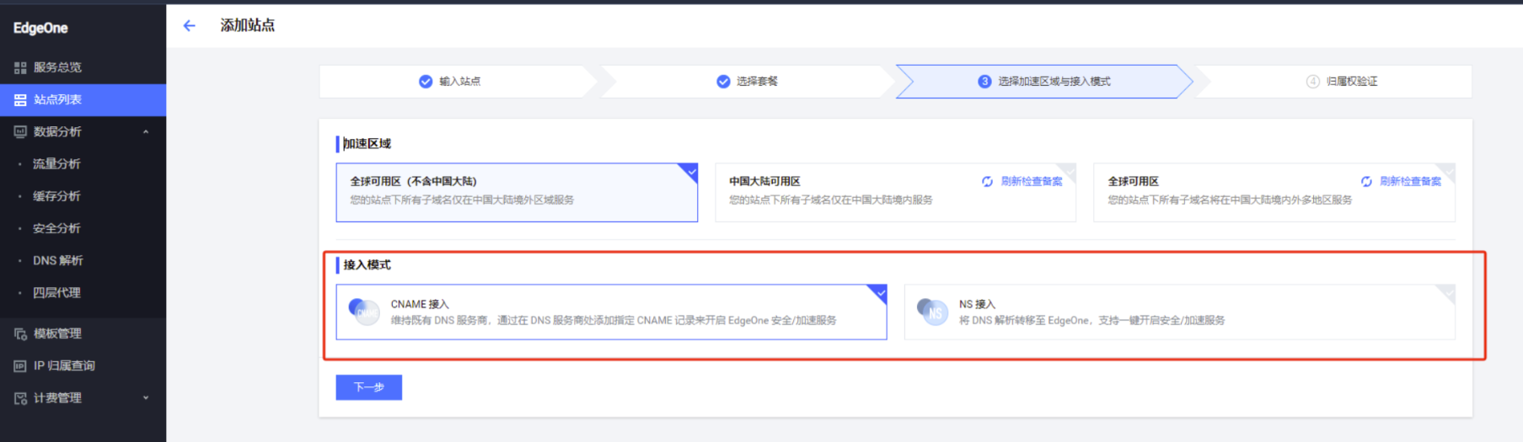Click the 服务总览 grid icon

(20, 67)
